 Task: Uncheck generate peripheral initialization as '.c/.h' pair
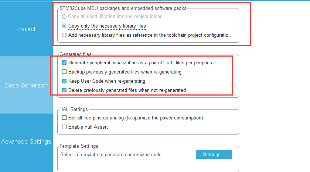coord(65,63)
